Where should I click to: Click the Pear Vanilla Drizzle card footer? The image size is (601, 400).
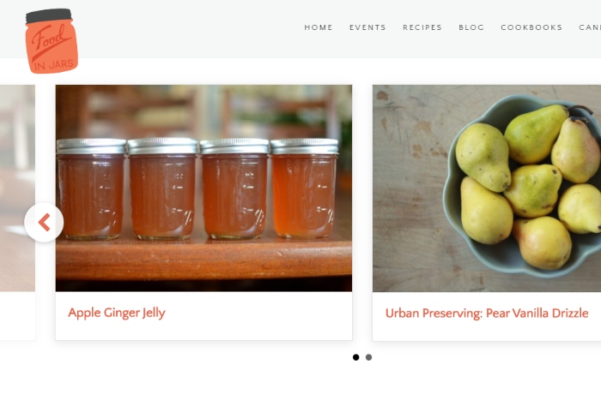click(487, 316)
